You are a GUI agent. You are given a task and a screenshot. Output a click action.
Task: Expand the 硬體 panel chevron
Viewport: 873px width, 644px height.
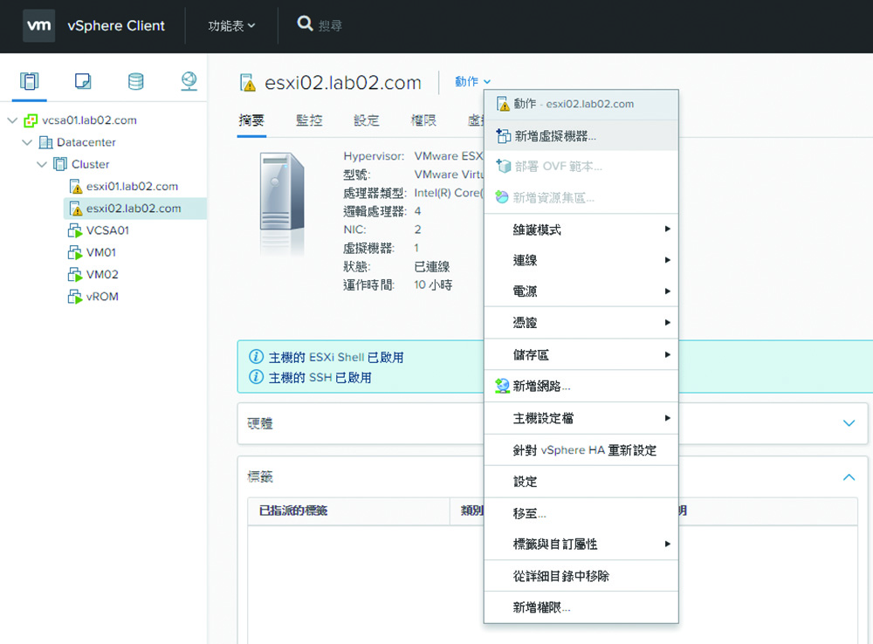point(849,423)
